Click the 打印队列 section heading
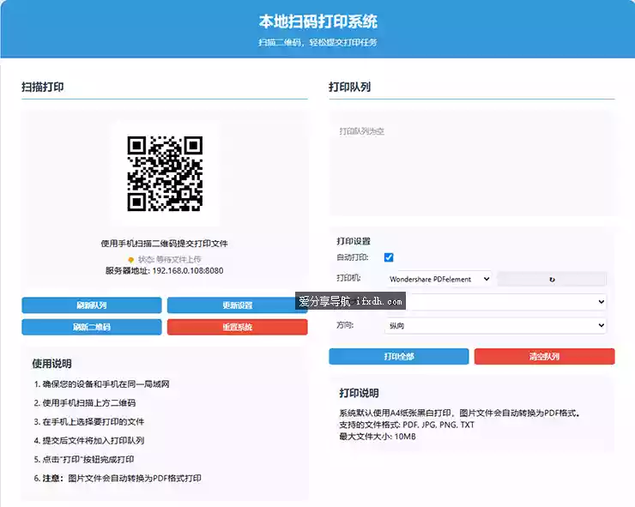635x507 pixels. (350, 87)
